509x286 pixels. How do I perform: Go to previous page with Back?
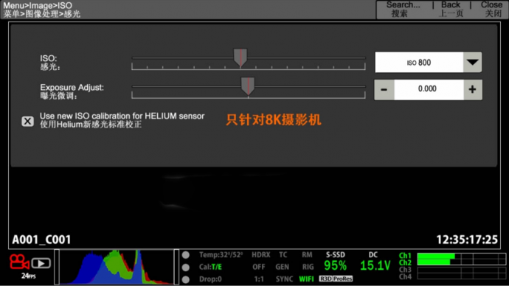coord(451,9)
